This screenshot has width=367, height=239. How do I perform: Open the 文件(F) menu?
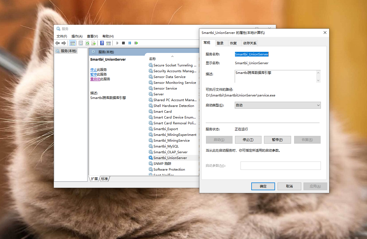(62, 36)
